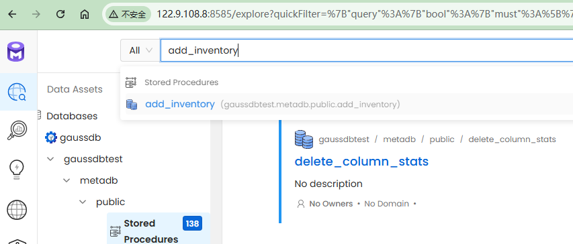Select the metadb tree label
This screenshot has width=573, height=244.
[99, 180]
